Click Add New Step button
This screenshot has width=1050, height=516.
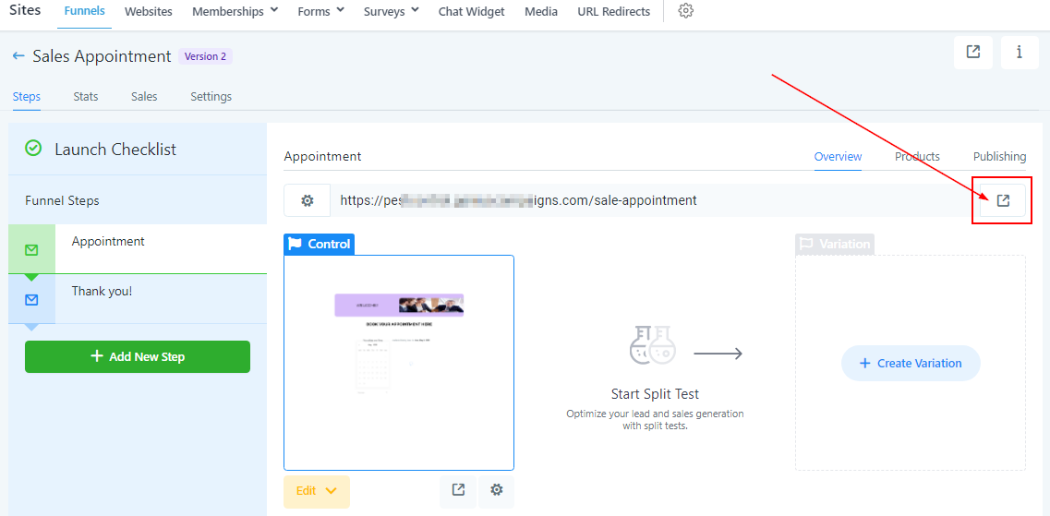pos(138,357)
